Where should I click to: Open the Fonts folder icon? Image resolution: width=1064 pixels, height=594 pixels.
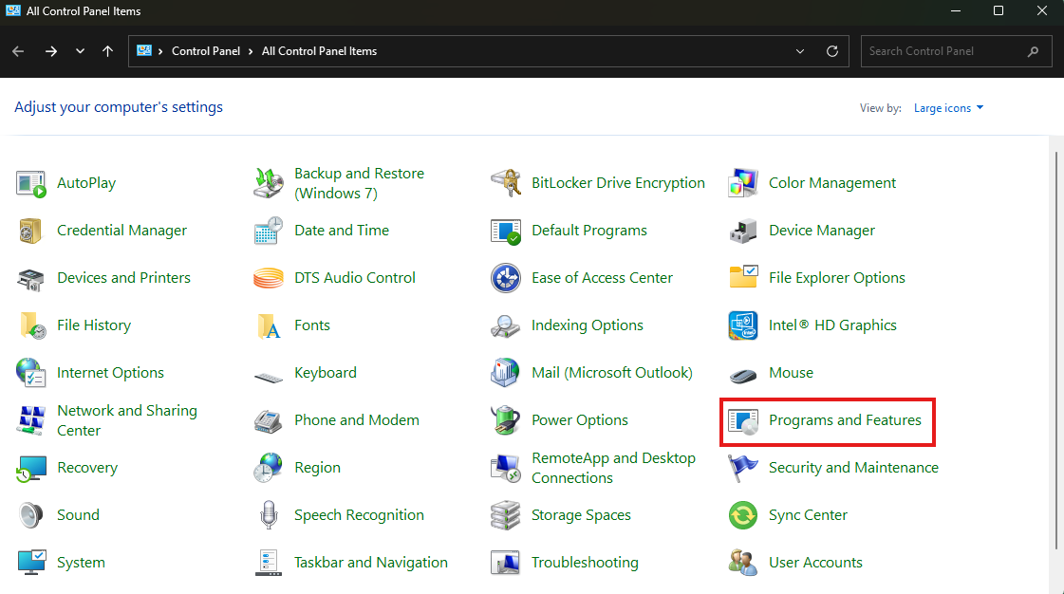[x=268, y=325]
